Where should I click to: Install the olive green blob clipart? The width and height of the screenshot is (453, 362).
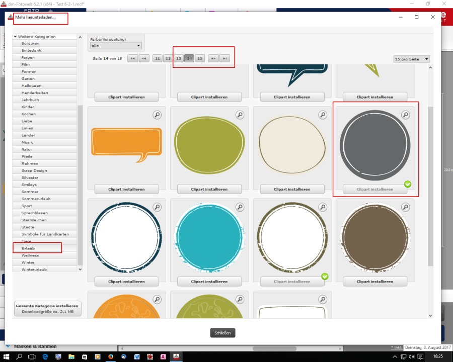pyautogui.click(x=209, y=190)
